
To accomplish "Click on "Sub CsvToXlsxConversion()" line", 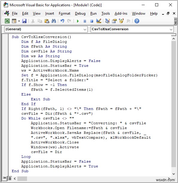I will tap(41, 37).
